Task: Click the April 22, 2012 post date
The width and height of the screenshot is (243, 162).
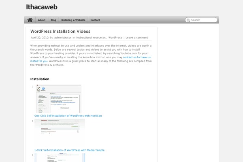Action: tap(40, 38)
